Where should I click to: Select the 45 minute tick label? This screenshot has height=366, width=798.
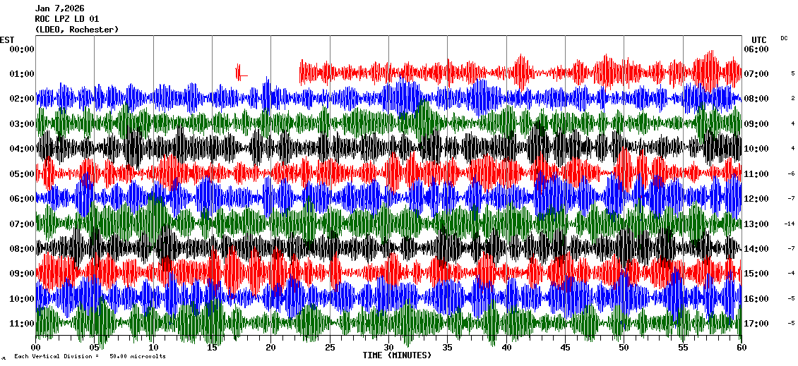(x=564, y=348)
